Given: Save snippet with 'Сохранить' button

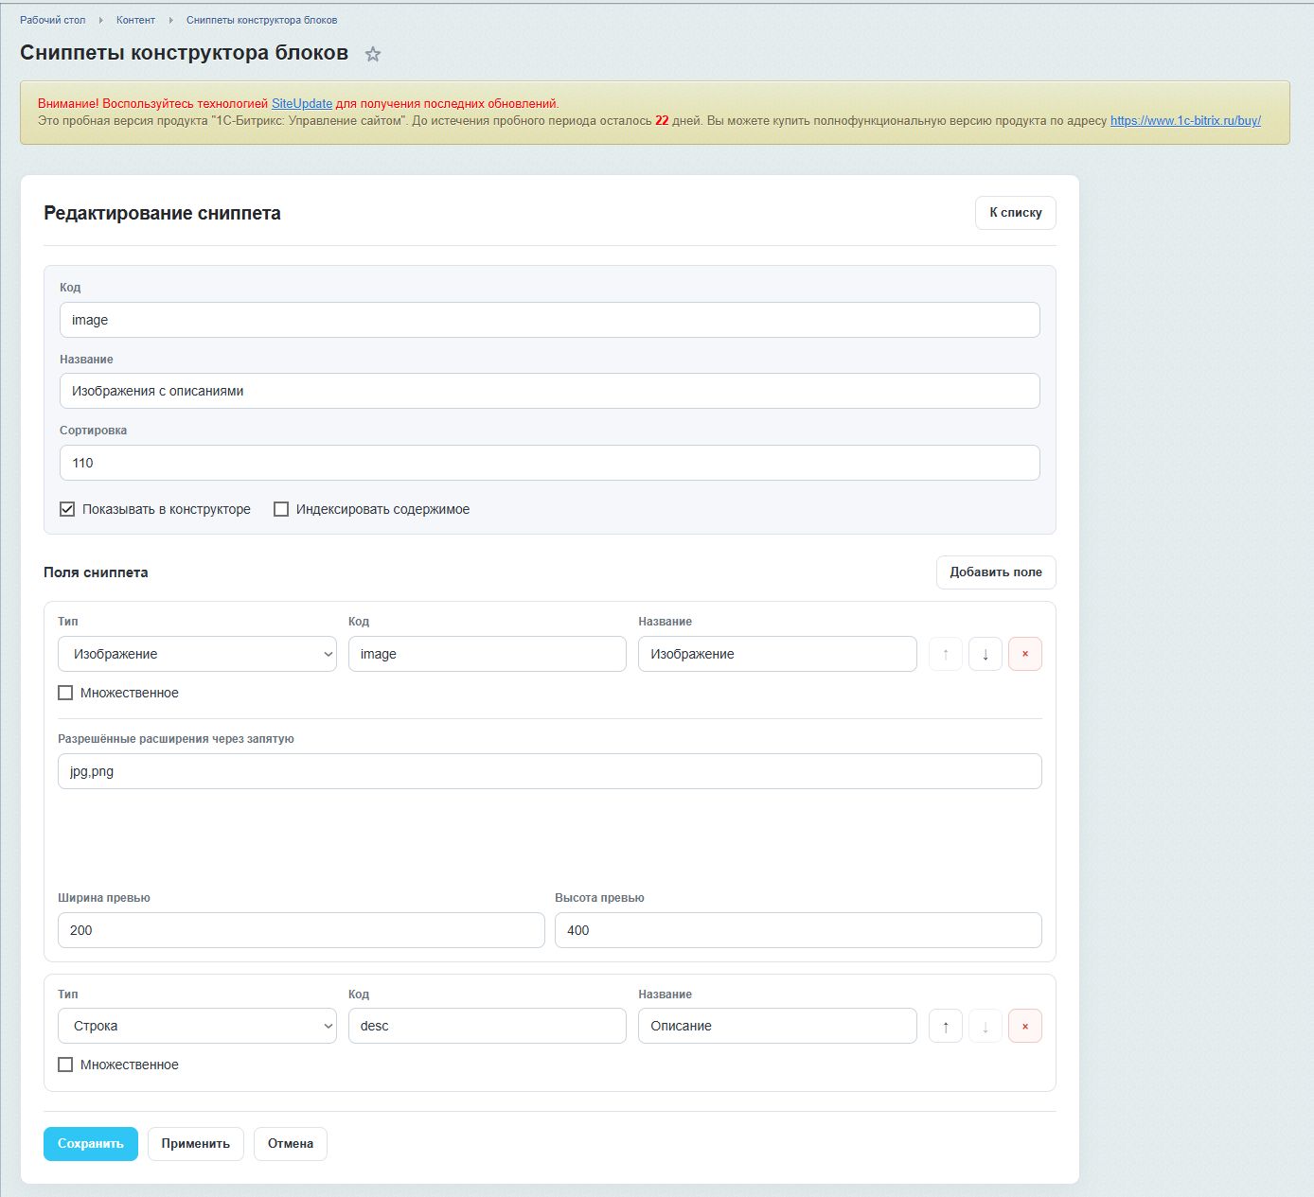Looking at the screenshot, I should pyautogui.click(x=91, y=1144).
